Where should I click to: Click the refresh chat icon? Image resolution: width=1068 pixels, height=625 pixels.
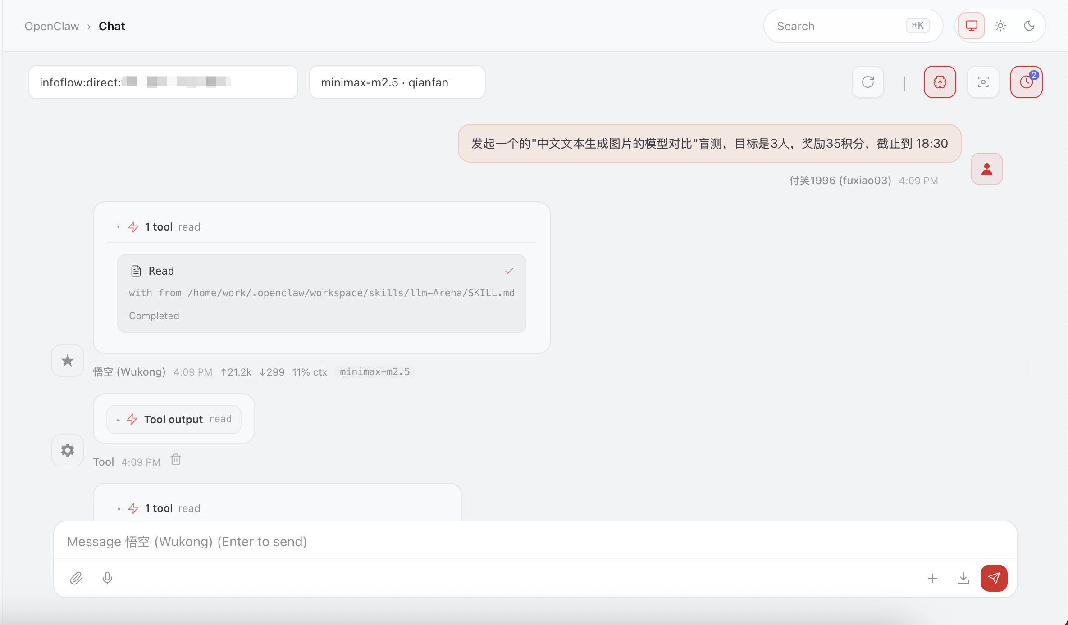[x=868, y=82]
